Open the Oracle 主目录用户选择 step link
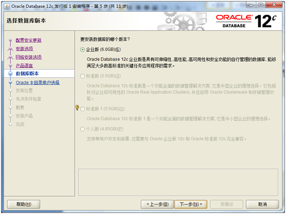286x214 pixels. 38,83
